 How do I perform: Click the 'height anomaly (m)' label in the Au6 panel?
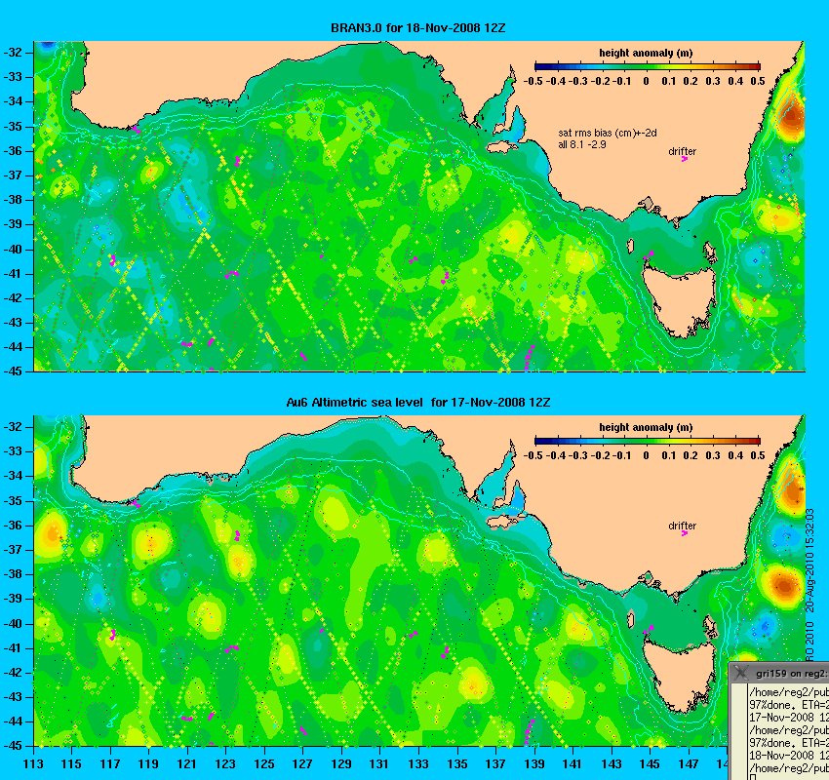[646, 427]
